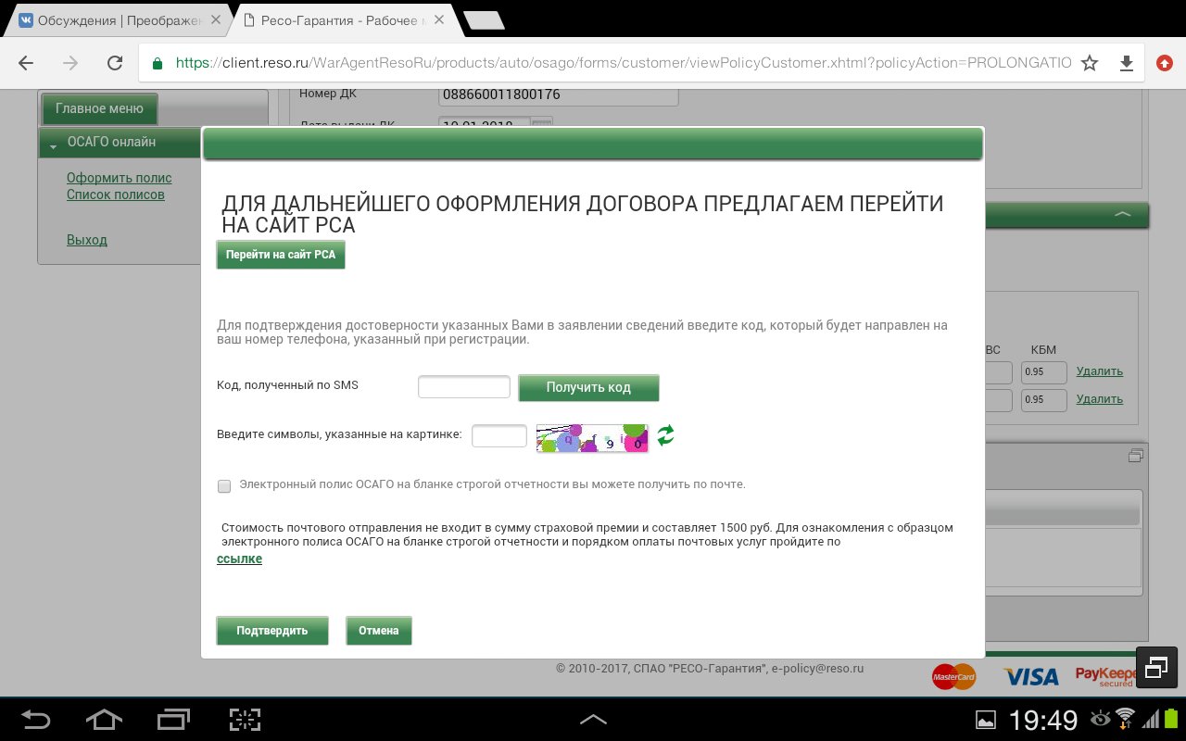Reload the page with the refresh icon
Viewport: 1186px width, 741px height.
tap(115, 63)
